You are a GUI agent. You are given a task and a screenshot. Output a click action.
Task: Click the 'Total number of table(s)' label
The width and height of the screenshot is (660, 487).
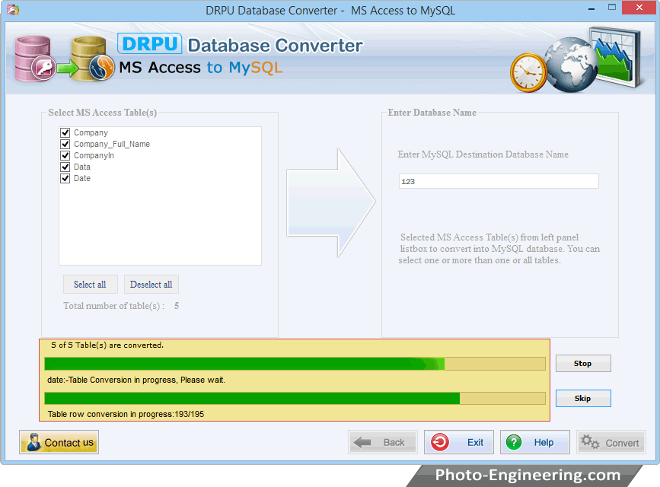114,306
